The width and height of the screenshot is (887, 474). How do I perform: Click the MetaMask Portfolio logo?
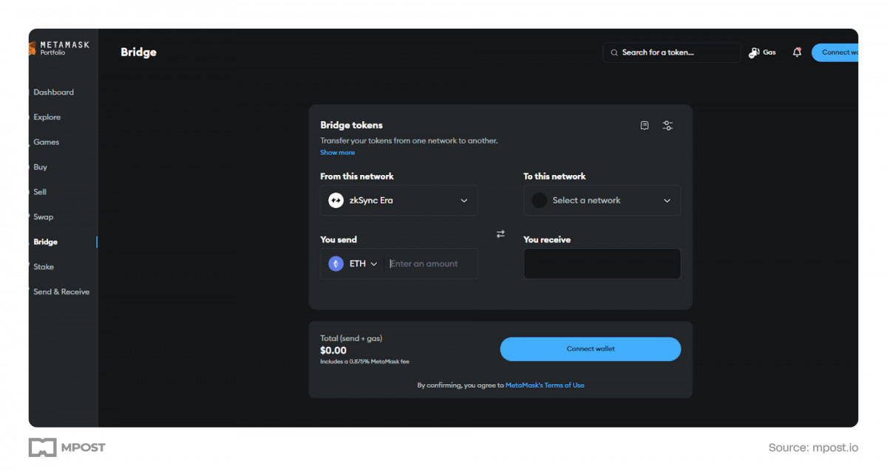(59, 48)
